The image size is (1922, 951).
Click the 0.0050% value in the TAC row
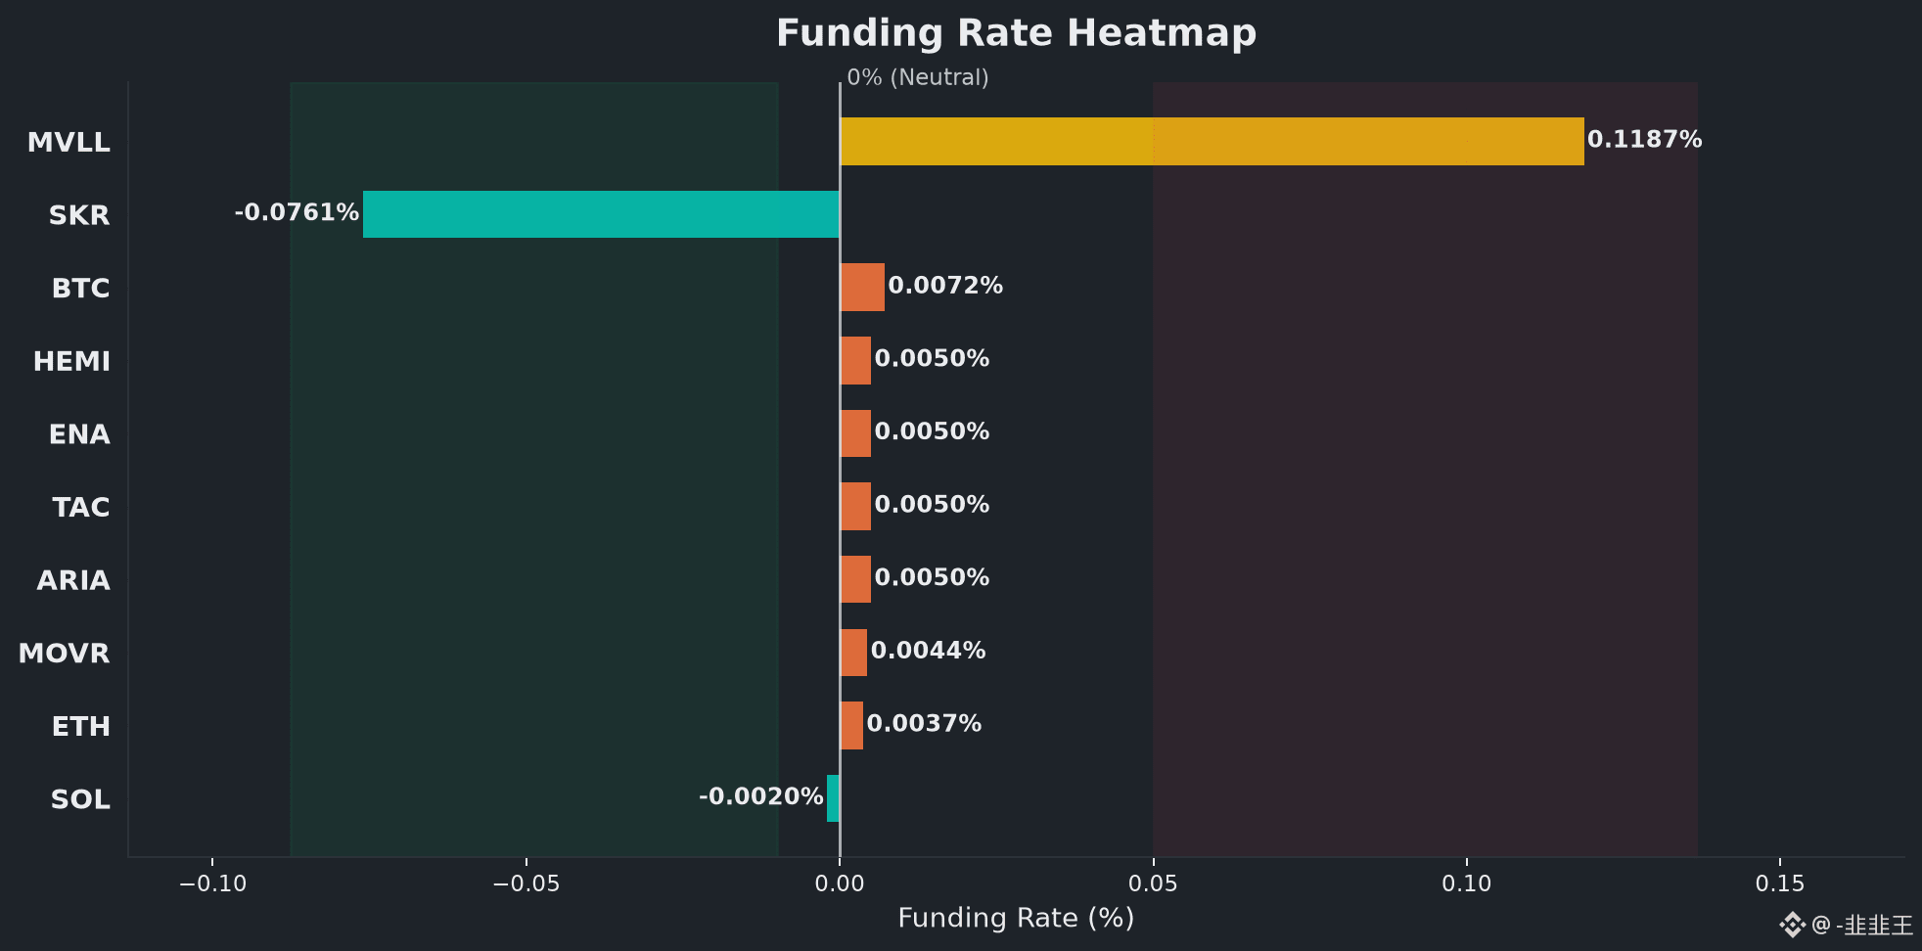(932, 505)
